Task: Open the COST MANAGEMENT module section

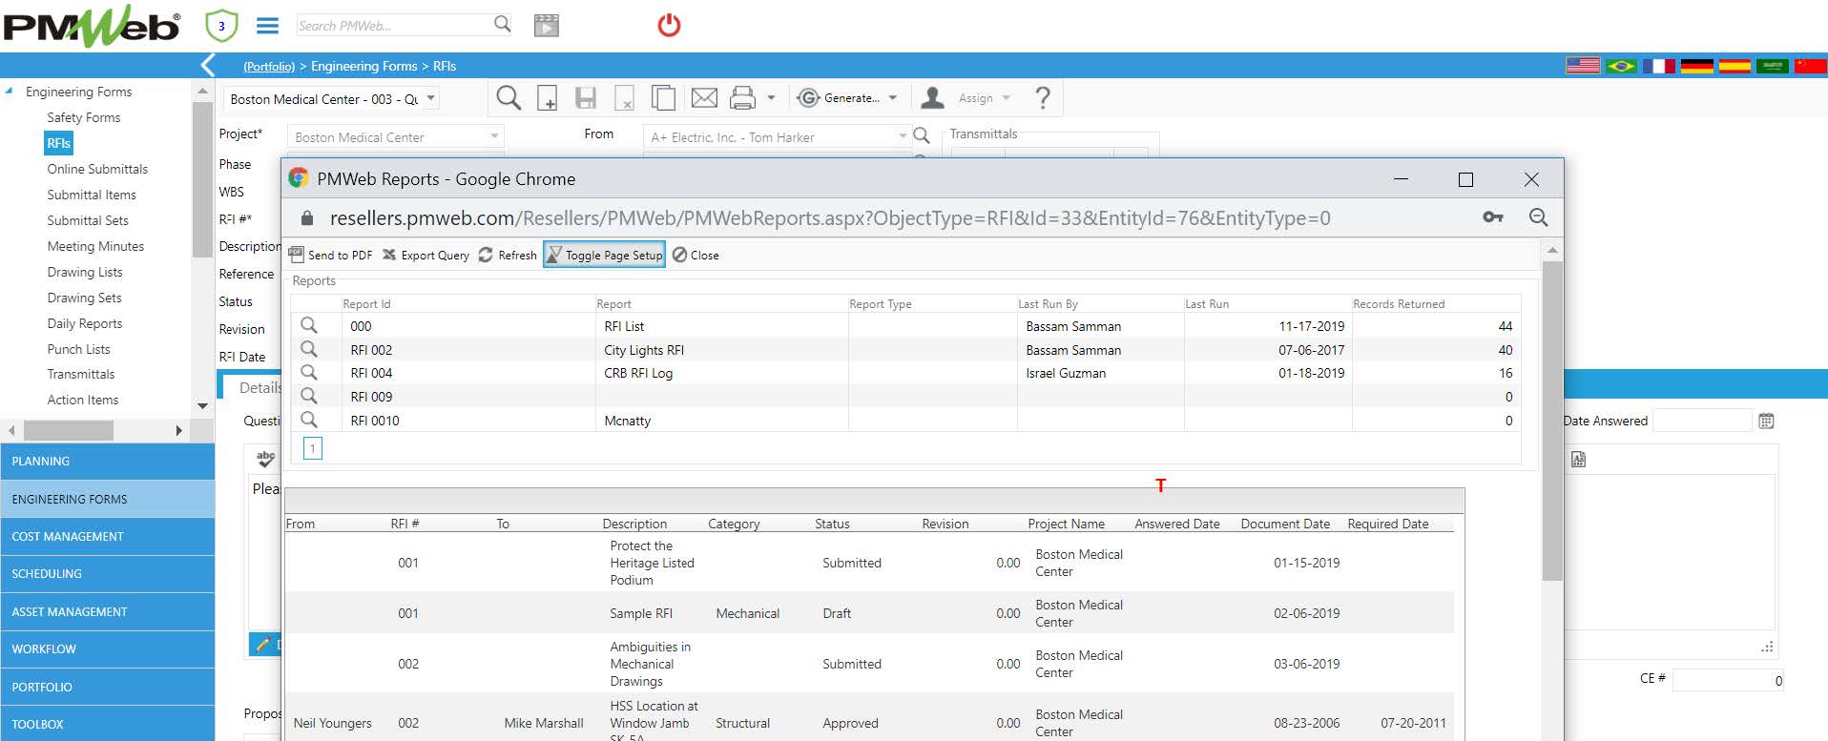Action: pos(107,536)
